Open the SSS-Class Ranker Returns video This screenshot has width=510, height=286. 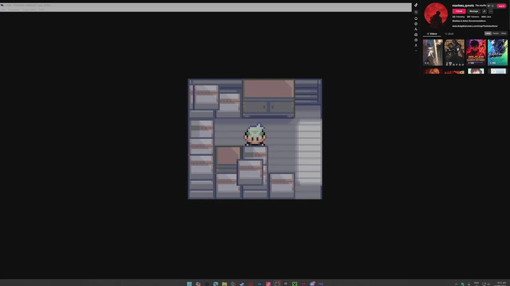[476, 52]
